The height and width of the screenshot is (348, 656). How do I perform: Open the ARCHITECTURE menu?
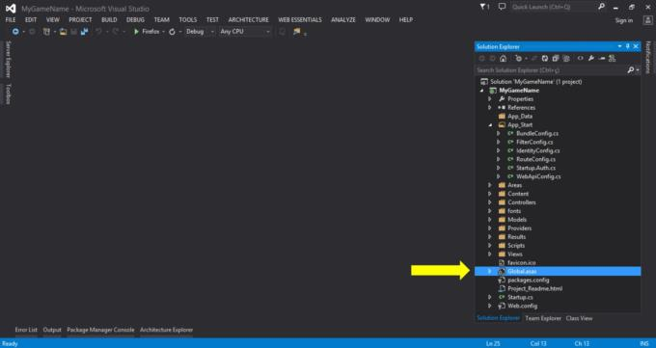248,19
